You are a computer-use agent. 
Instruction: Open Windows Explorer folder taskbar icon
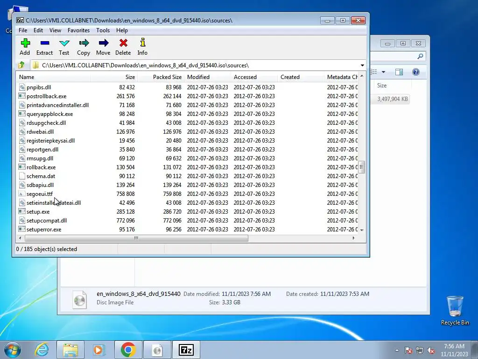[x=70, y=350]
